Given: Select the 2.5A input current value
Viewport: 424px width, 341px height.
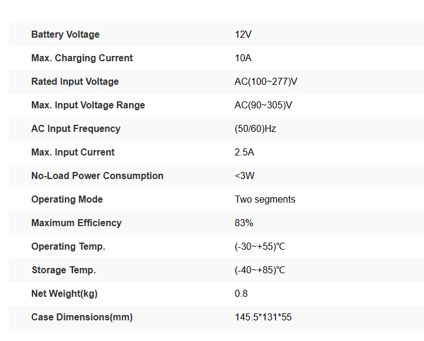Looking at the screenshot, I should click(244, 153).
